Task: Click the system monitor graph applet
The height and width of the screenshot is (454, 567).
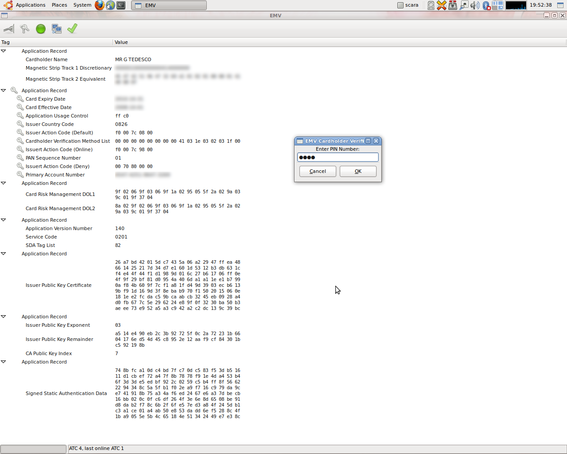Action: (516, 5)
